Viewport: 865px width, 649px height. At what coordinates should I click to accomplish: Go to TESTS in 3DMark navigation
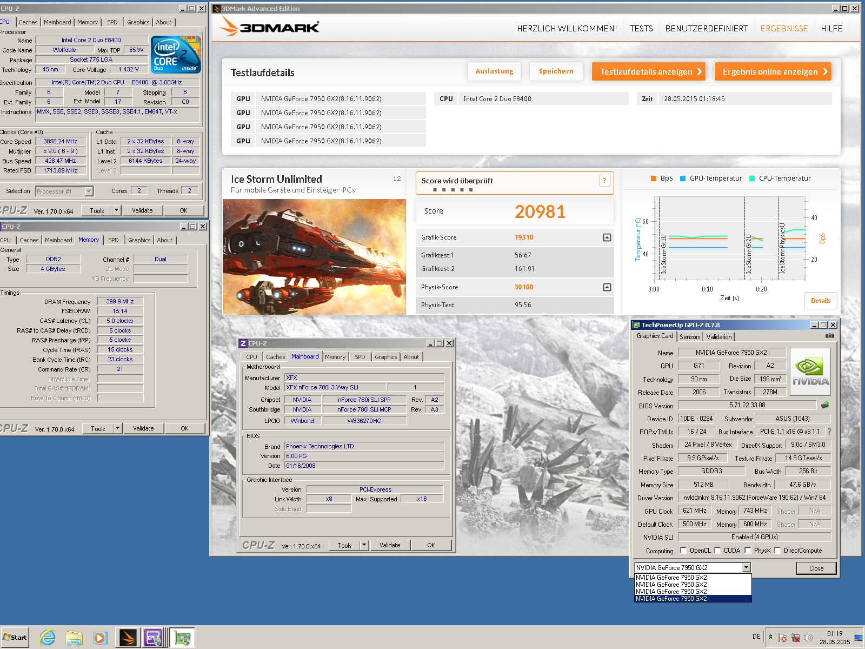pyautogui.click(x=641, y=29)
